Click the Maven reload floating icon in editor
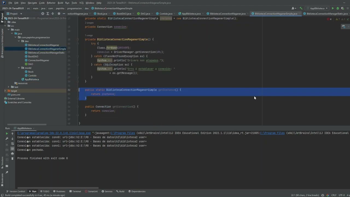350x197 pixels. [x=344, y=27]
